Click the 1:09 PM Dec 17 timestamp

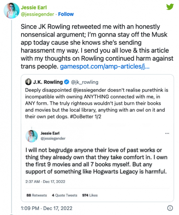coord(47,208)
